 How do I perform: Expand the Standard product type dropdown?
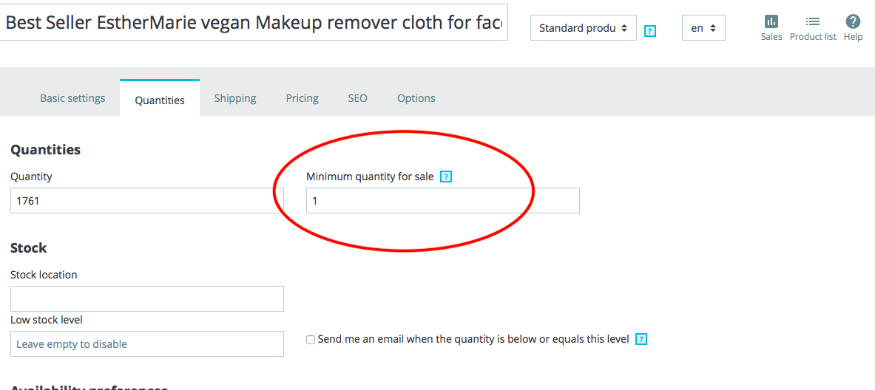point(583,28)
